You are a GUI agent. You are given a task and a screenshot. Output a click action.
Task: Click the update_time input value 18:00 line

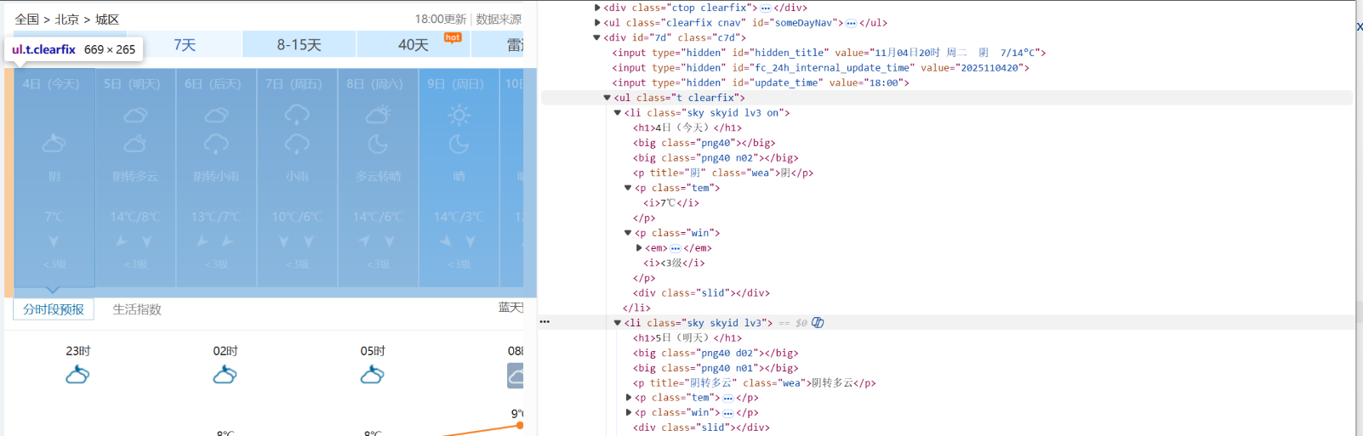pyautogui.click(x=761, y=82)
